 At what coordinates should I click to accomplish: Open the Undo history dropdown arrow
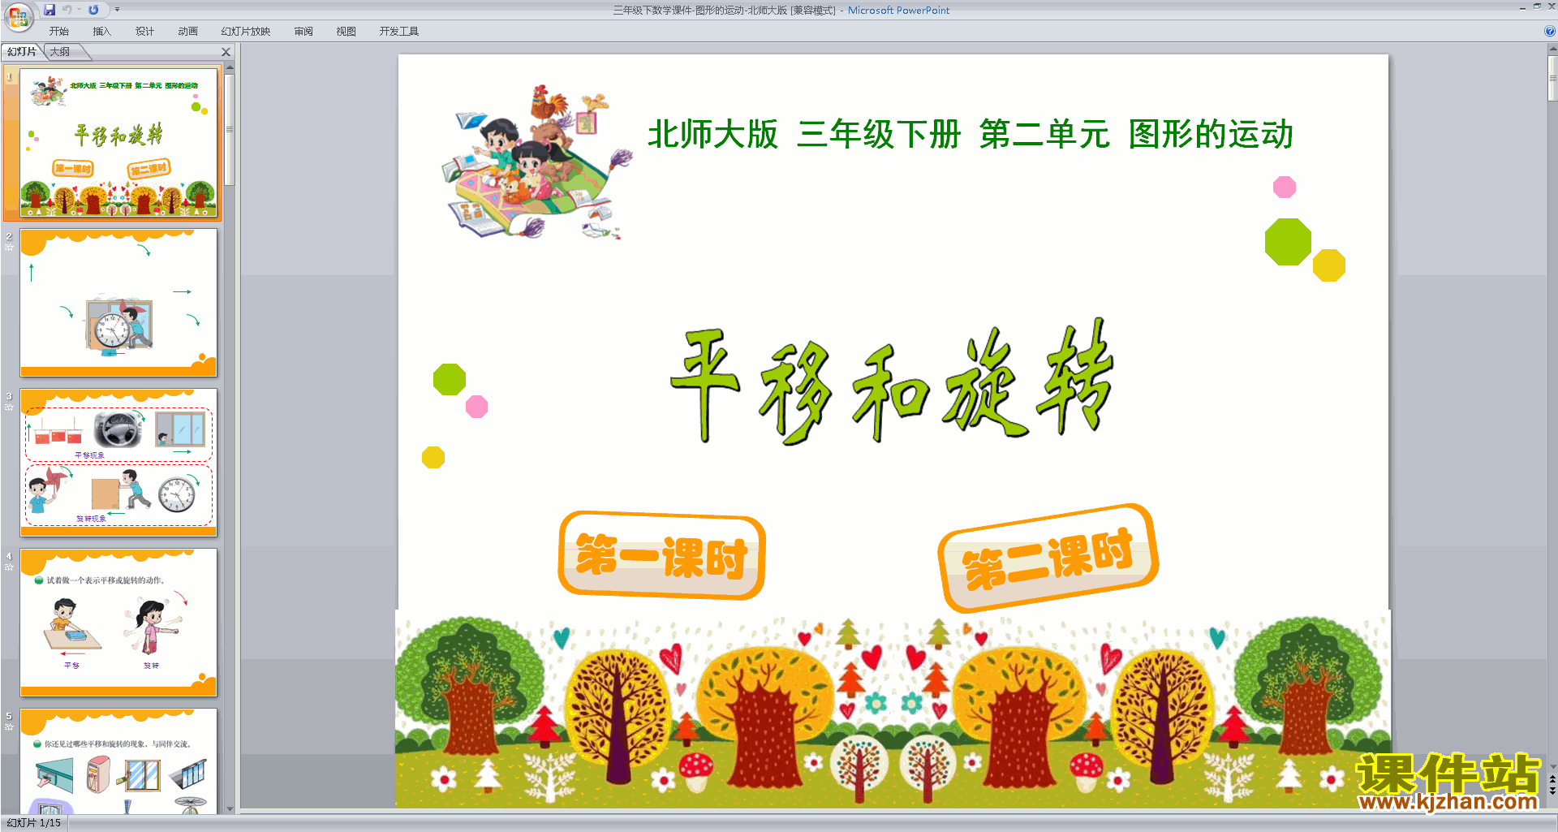pyautogui.click(x=80, y=10)
